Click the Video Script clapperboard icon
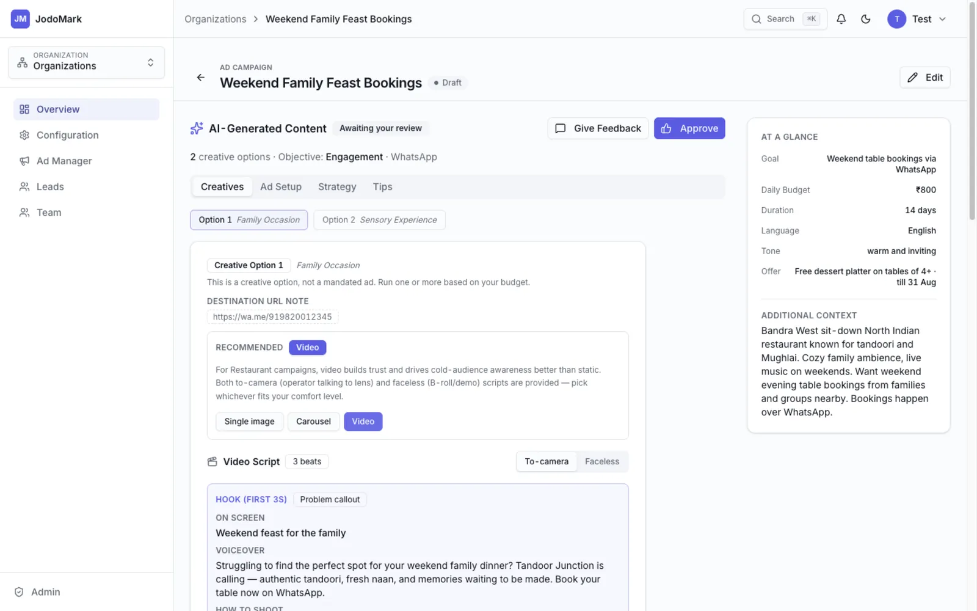 212,461
